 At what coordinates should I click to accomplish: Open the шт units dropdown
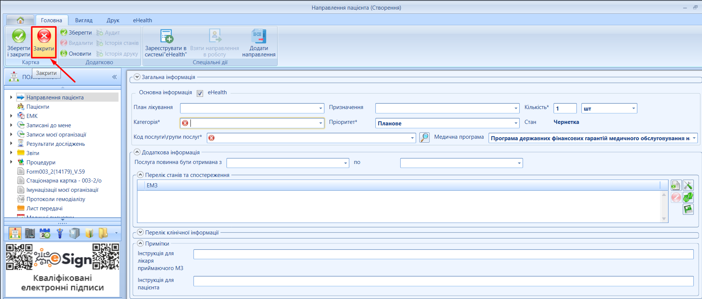click(633, 108)
